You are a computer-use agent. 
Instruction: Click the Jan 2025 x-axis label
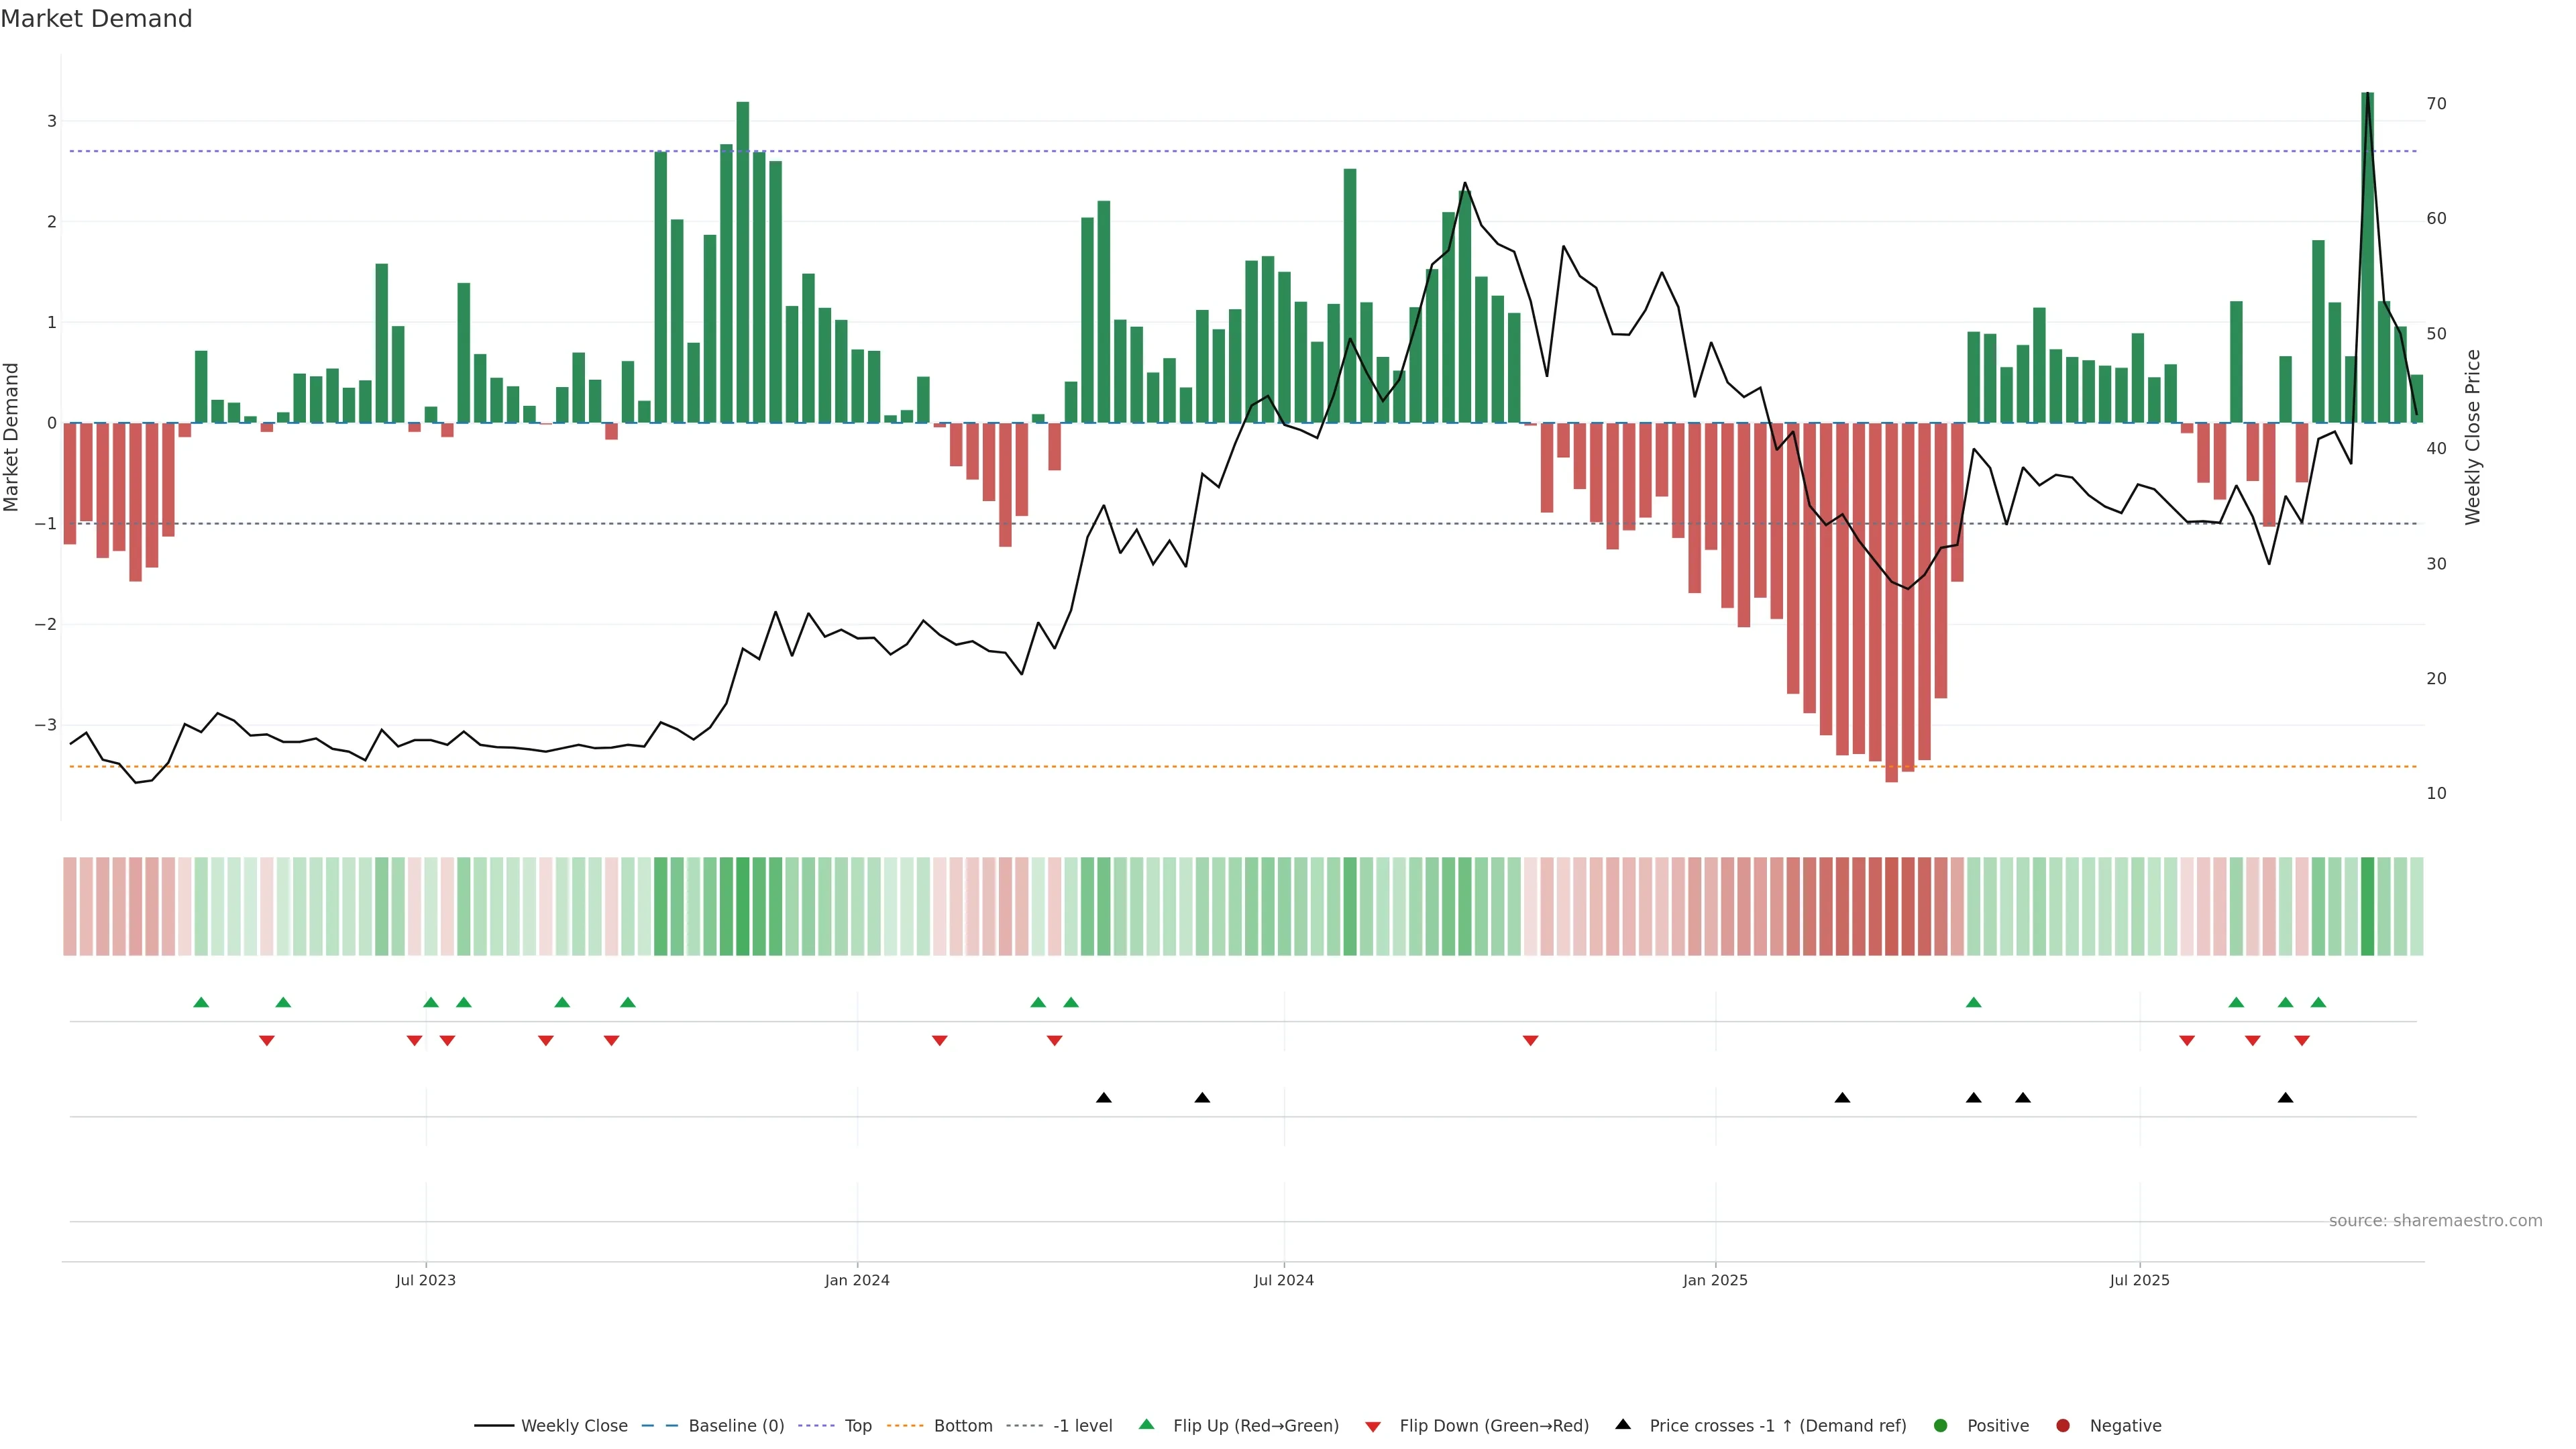pyautogui.click(x=1715, y=1280)
